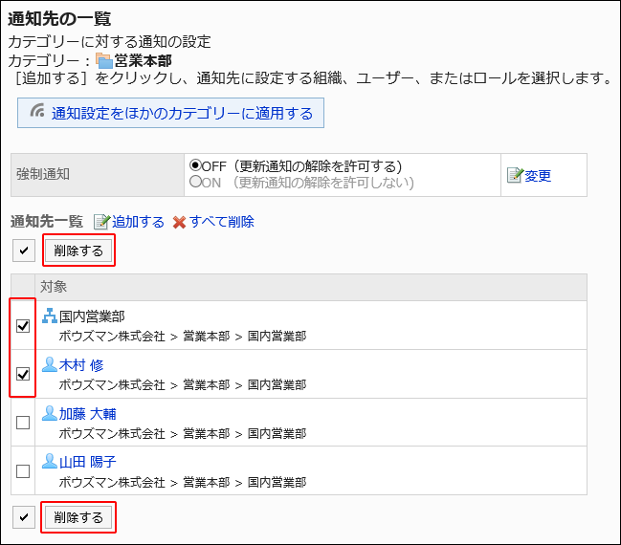
Task: Click the red X icon beside すべて削除
Action: [x=179, y=222]
